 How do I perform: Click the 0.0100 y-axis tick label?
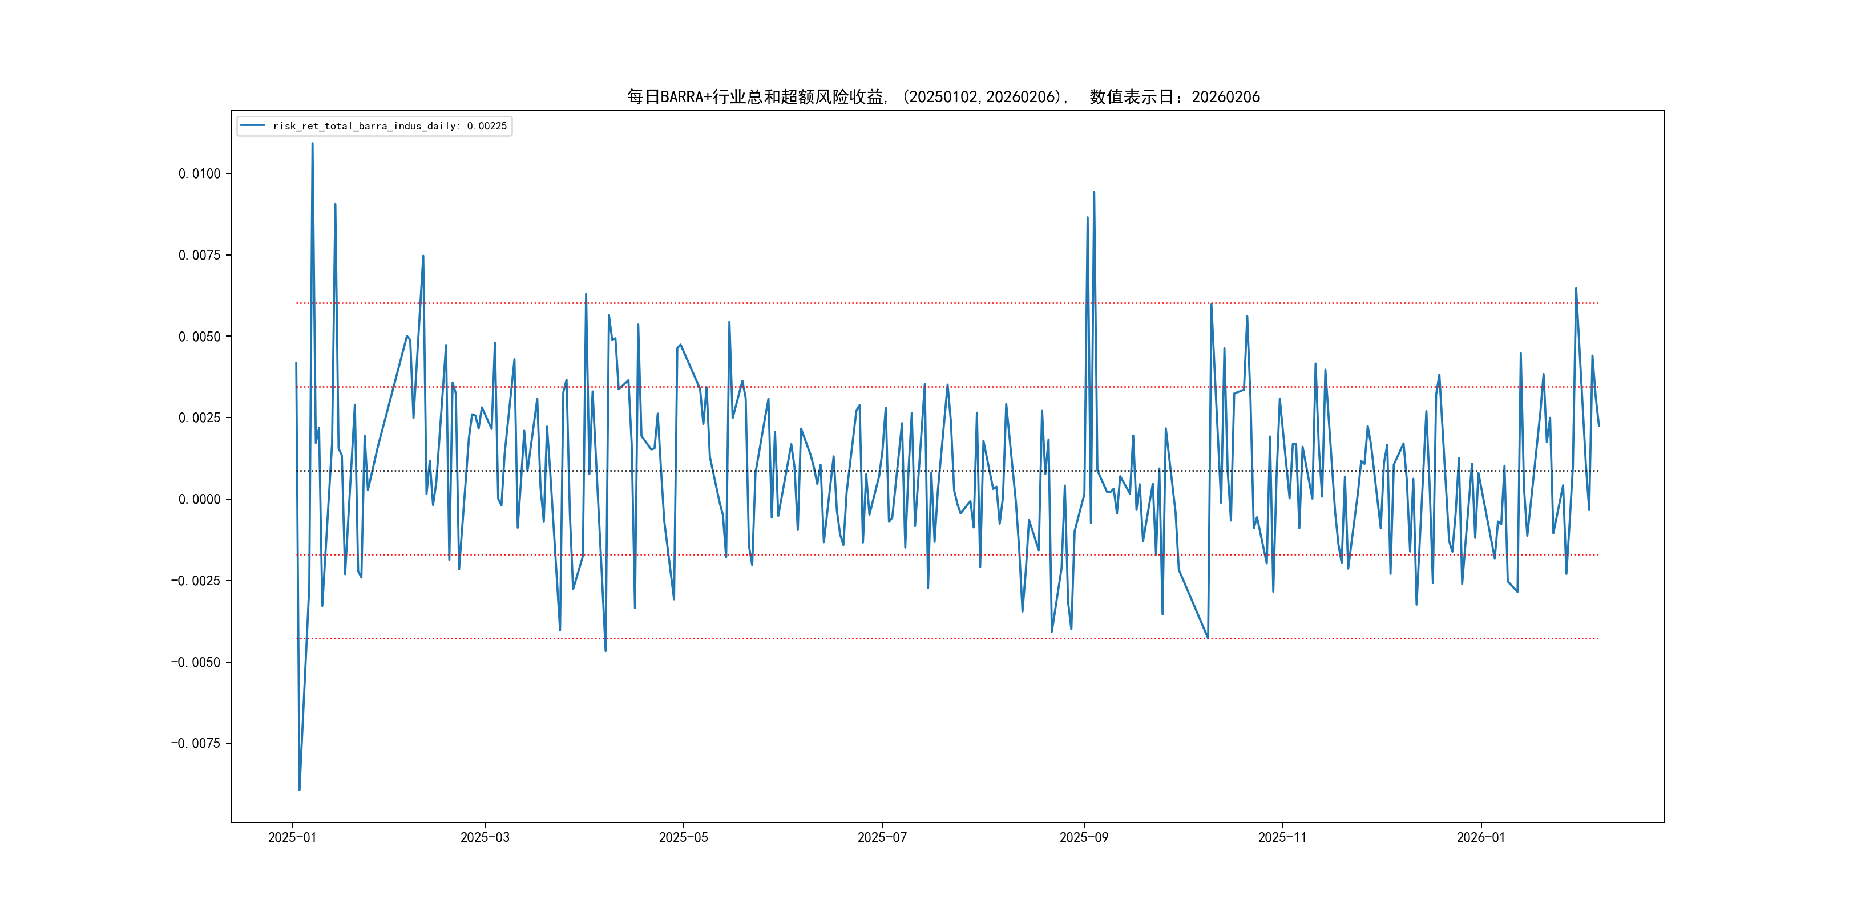(200, 173)
